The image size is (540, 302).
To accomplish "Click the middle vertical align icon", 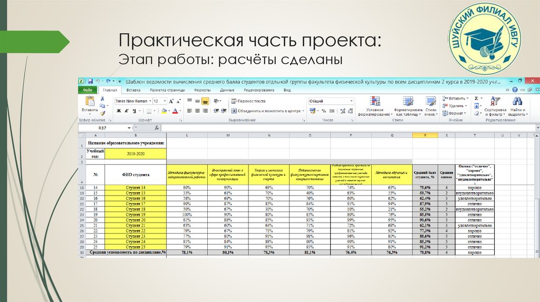I will 197,101.
